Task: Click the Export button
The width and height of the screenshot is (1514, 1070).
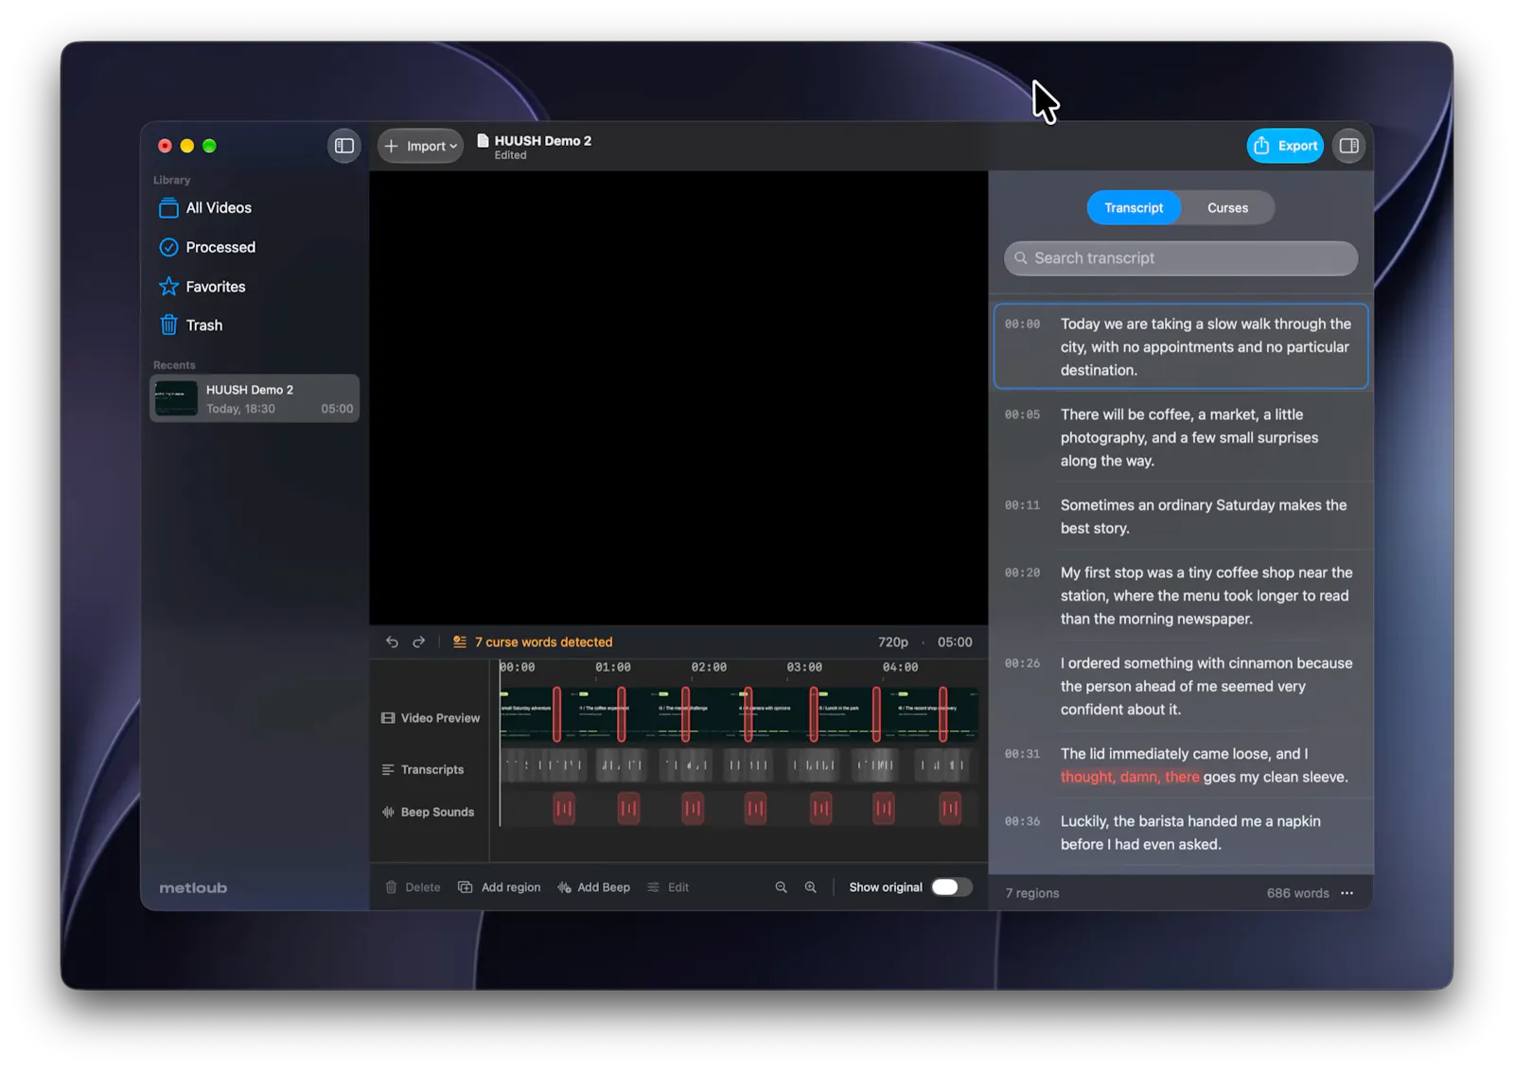Action: pos(1284,146)
